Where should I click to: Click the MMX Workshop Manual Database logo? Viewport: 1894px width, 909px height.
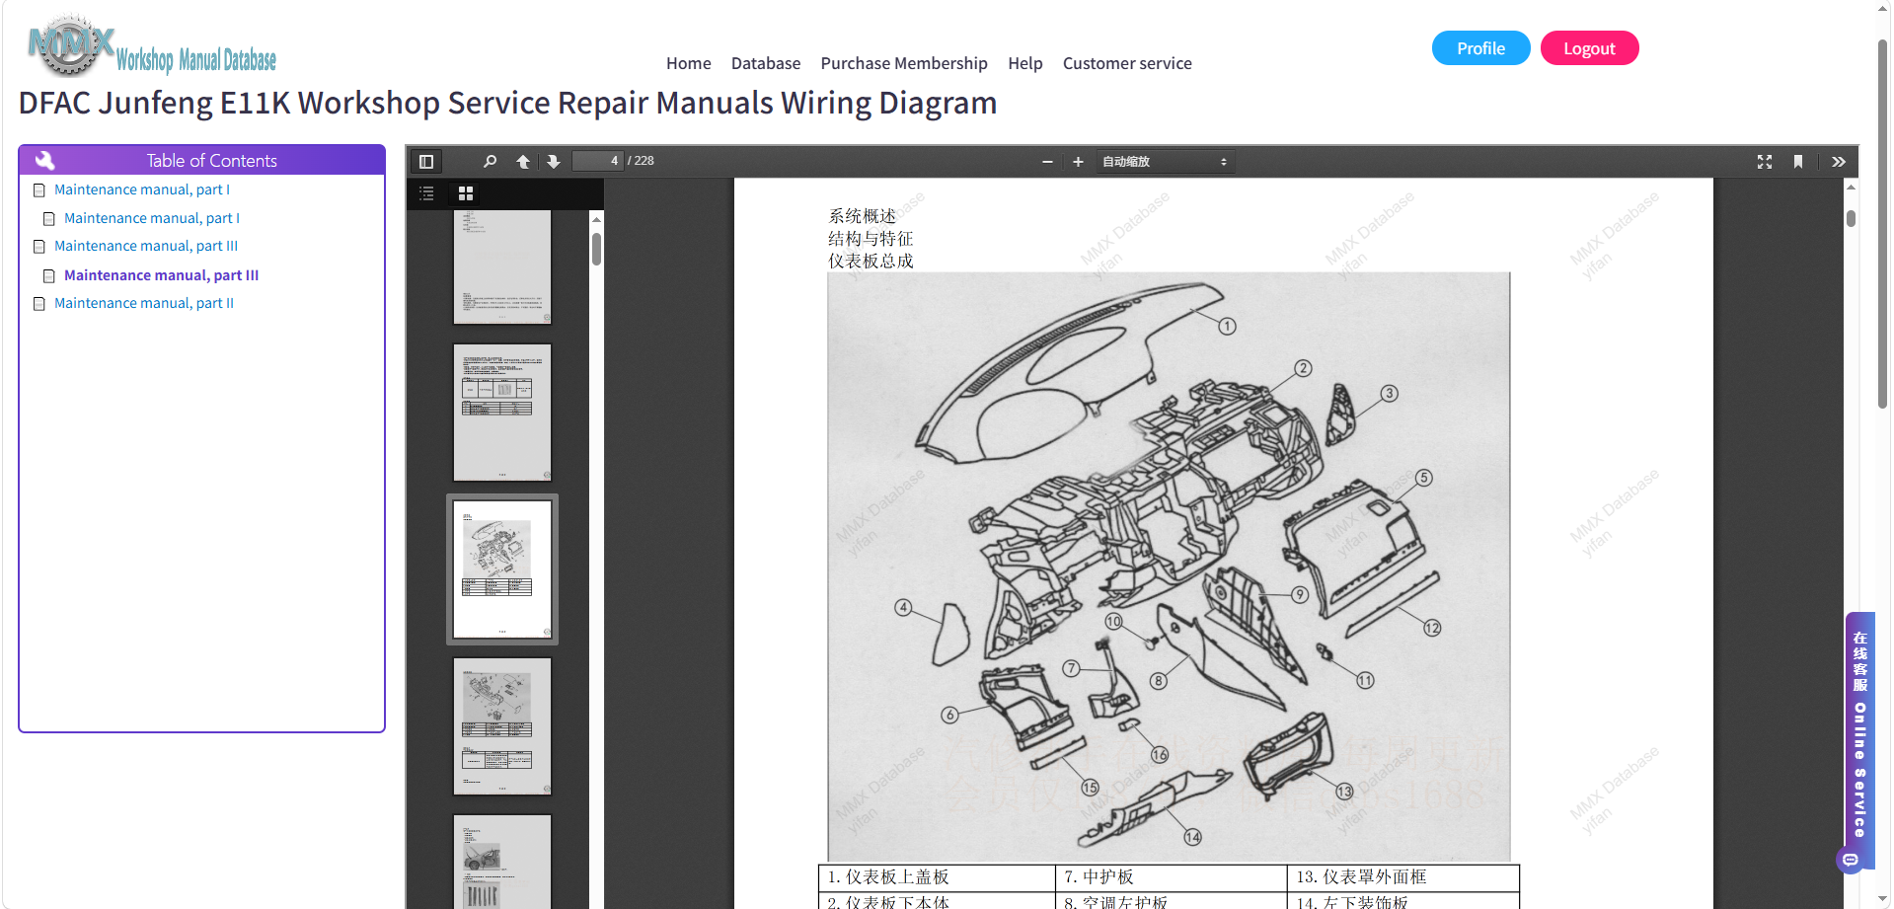152,46
